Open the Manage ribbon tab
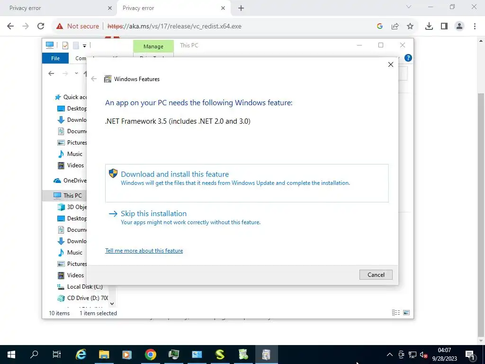This screenshot has height=364, width=485. [153, 46]
